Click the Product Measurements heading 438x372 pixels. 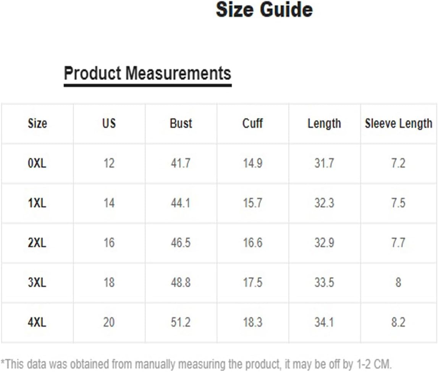click(x=147, y=74)
